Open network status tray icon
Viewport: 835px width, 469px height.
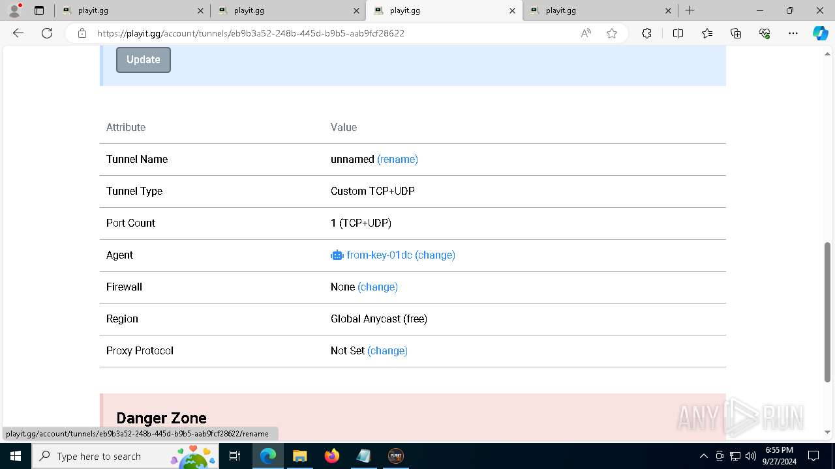(735, 456)
